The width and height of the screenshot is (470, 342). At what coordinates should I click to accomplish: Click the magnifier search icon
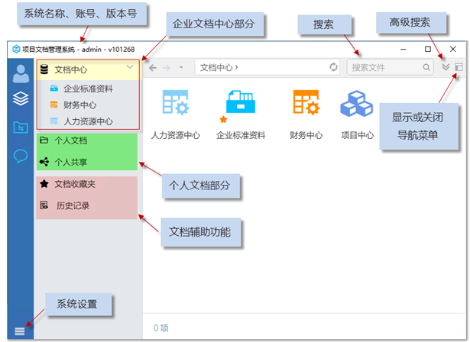point(428,68)
